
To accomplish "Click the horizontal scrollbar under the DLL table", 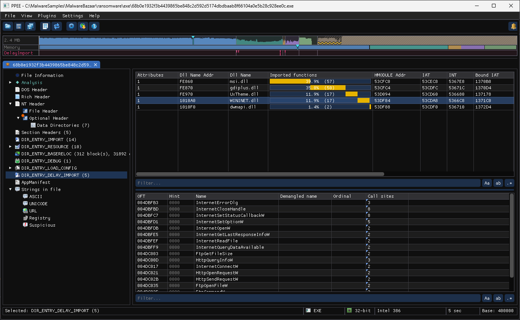I will tap(260, 174).
